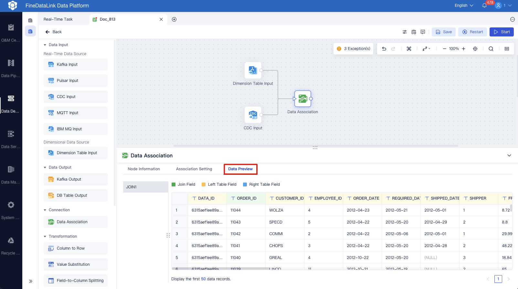The image size is (518, 289).
Task: Click the Back button
Action: pyautogui.click(x=54, y=32)
